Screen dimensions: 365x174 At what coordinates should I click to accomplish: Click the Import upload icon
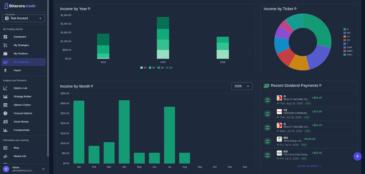coord(5,70)
